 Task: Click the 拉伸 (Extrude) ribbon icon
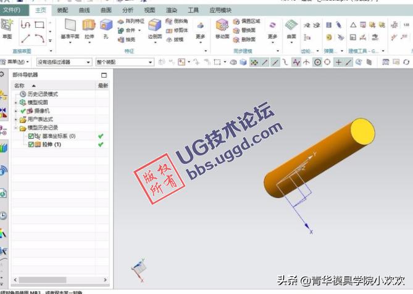89,25
